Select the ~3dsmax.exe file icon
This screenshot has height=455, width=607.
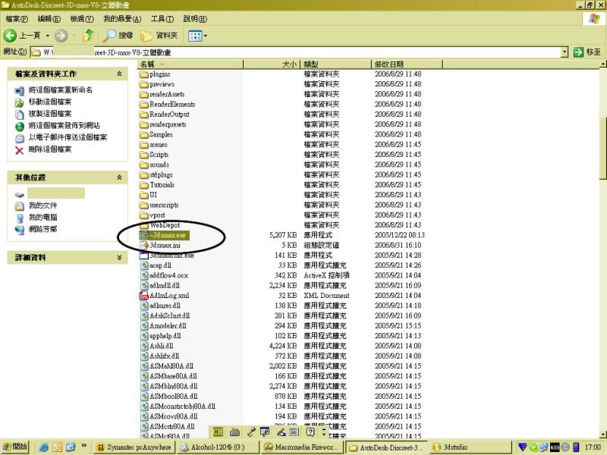[x=144, y=235]
